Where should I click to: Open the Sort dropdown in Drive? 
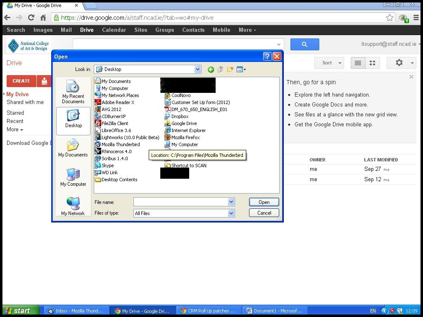(x=329, y=63)
